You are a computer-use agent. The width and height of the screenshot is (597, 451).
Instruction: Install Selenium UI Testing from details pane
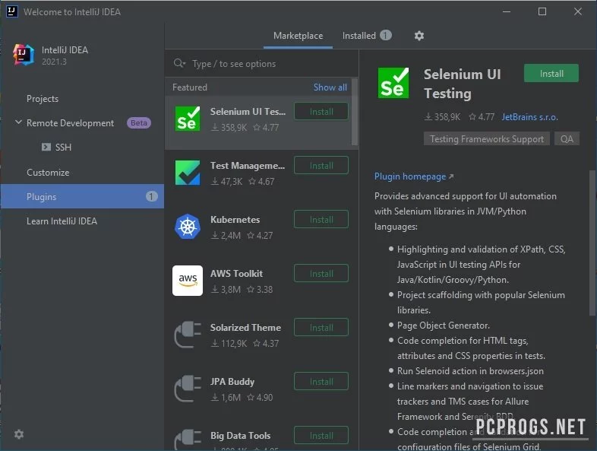(x=551, y=73)
